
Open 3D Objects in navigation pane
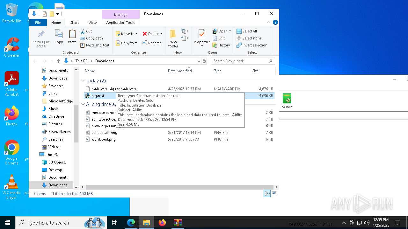tap(57, 162)
